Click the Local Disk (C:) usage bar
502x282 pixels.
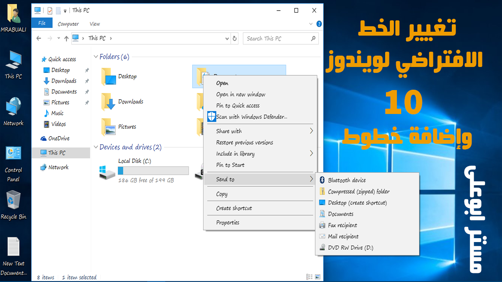[153, 171]
